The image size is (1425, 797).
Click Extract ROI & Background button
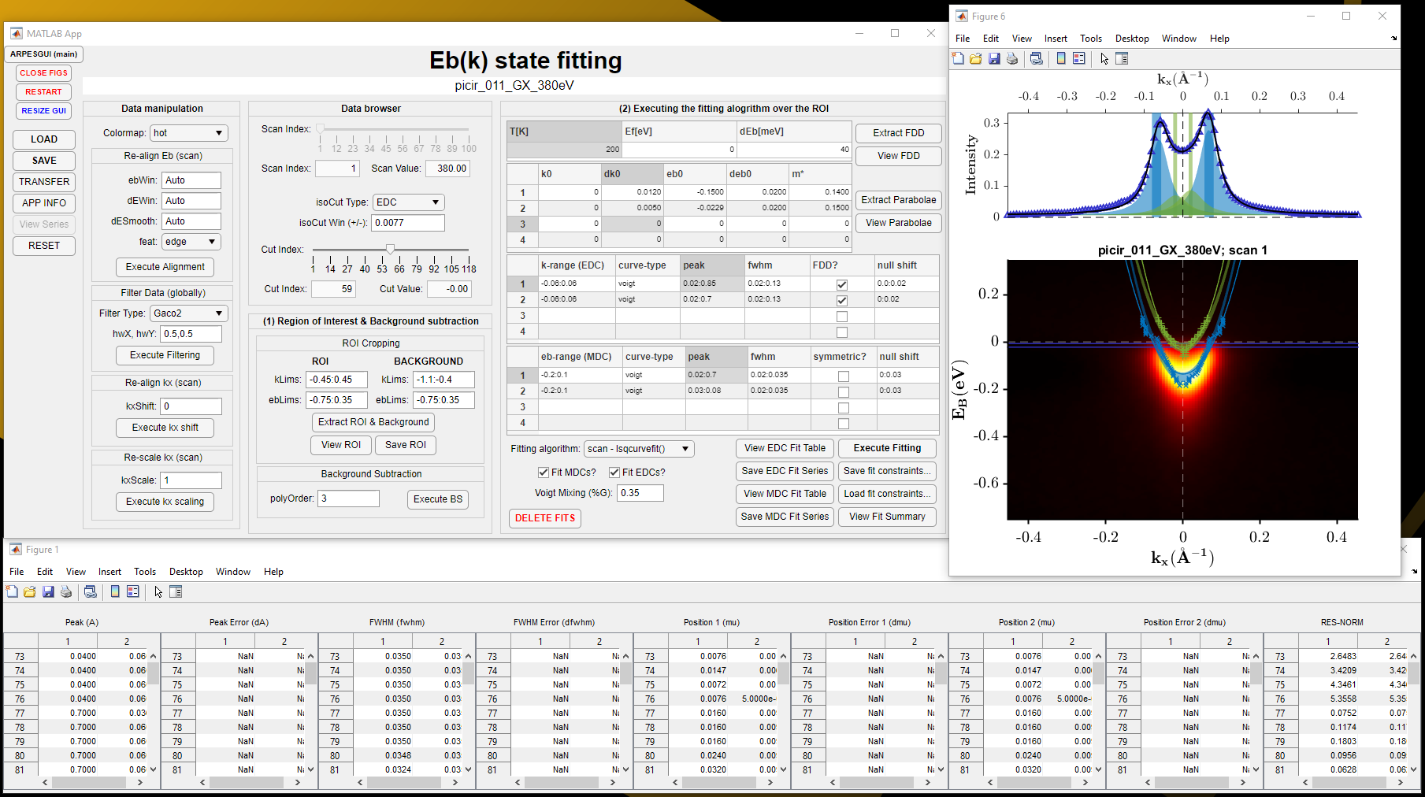(x=373, y=422)
